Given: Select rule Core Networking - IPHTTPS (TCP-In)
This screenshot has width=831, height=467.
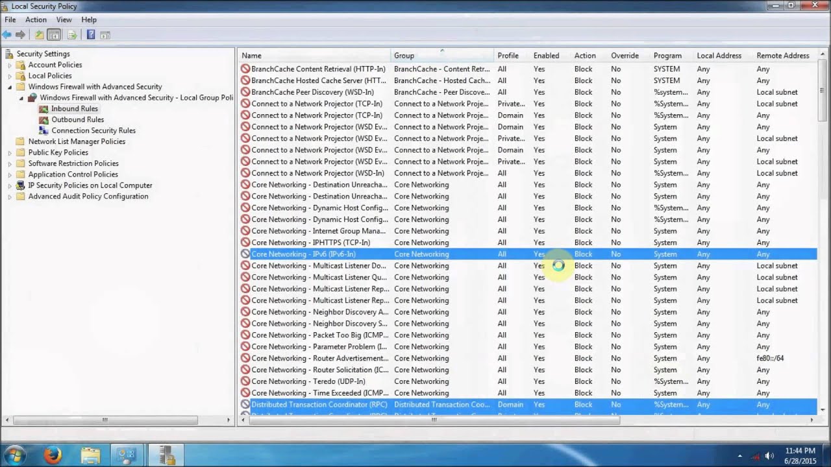Looking at the screenshot, I should tap(527, 243).
